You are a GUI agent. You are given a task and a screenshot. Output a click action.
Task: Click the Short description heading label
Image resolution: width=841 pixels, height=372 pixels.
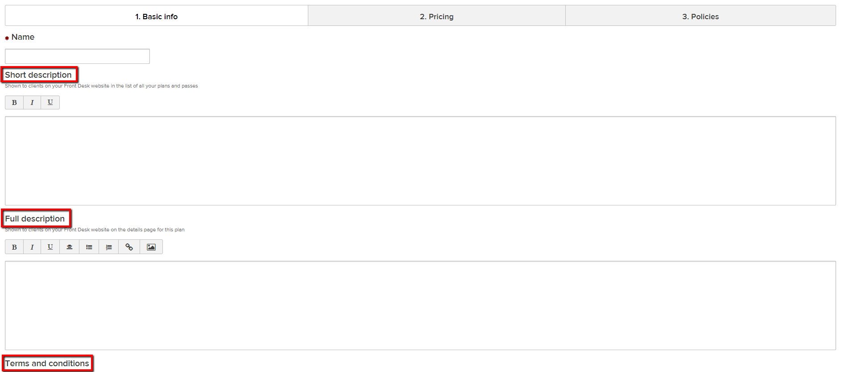(x=38, y=75)
